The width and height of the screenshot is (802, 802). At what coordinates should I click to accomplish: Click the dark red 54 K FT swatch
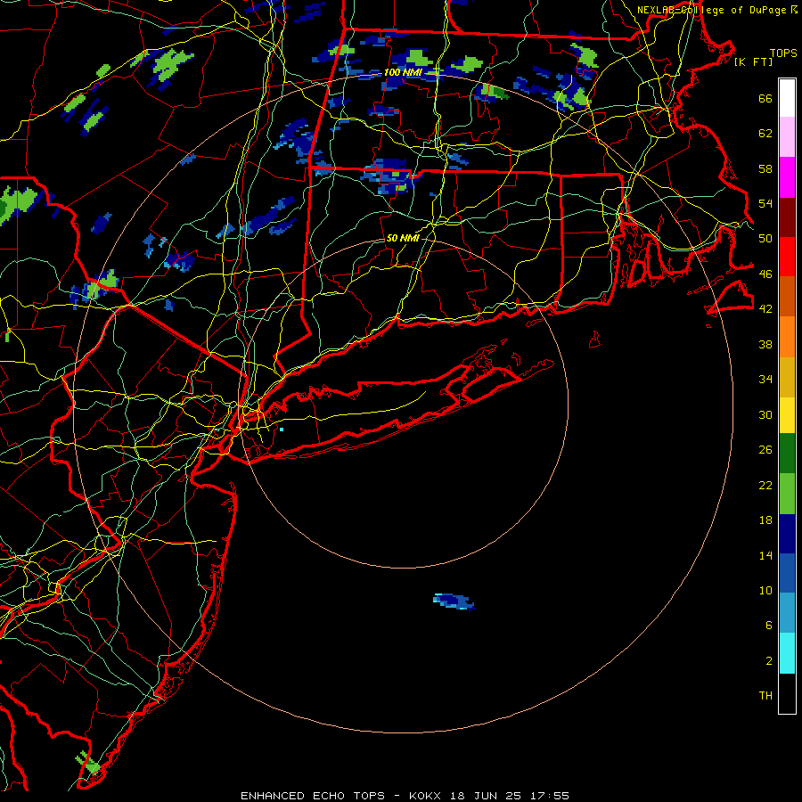click(787, 217)
